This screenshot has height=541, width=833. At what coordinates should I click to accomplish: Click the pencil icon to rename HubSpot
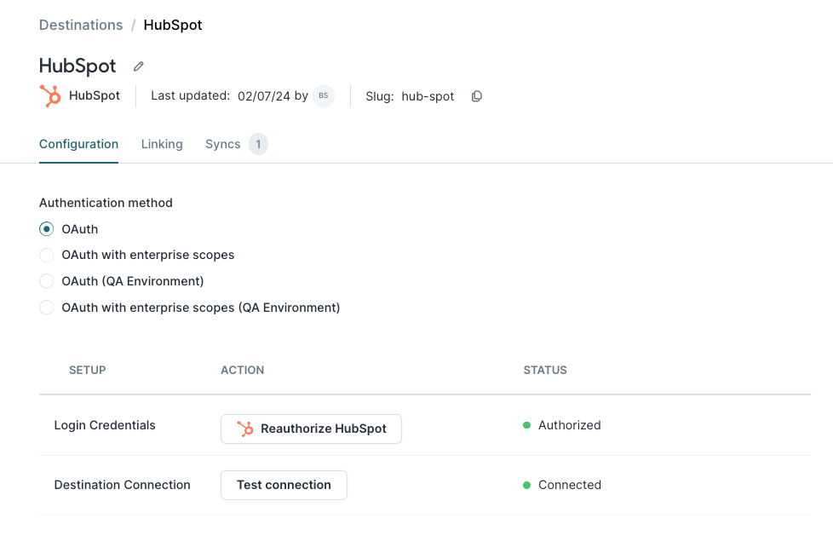(x=138, y=66)
